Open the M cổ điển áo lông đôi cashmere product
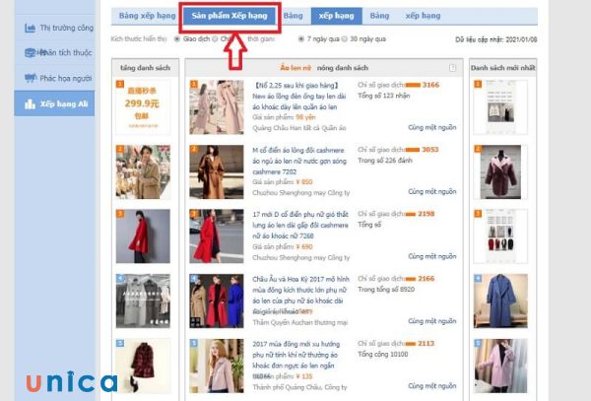591x401 pixels. click(299, 161)
